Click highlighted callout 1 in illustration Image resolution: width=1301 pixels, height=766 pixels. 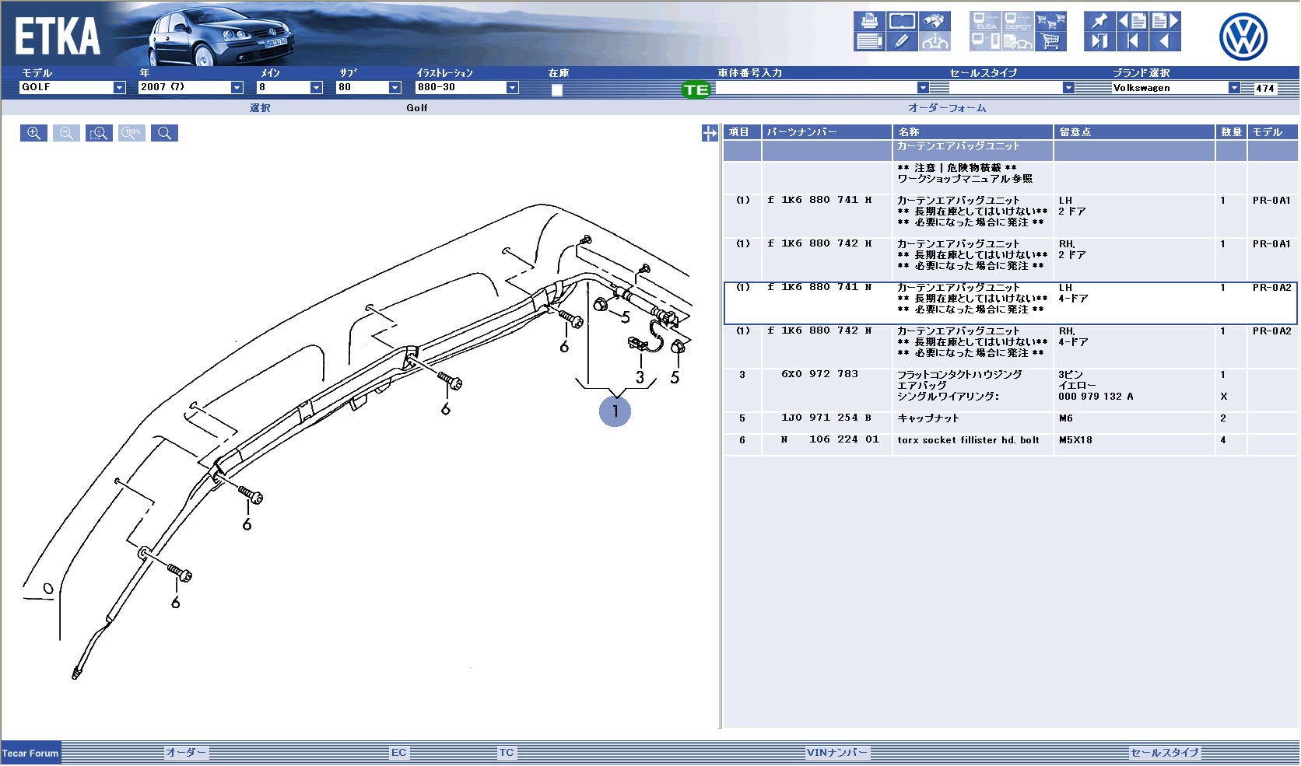(615, 411)
